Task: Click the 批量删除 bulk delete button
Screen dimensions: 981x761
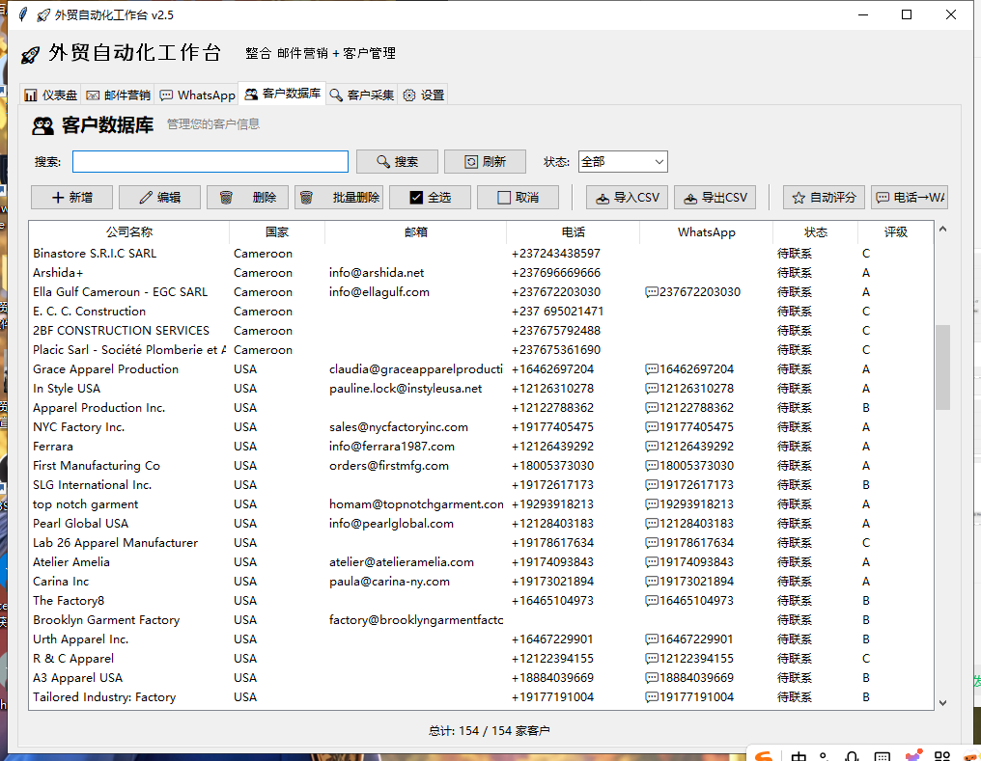Action: click(339, 198)
